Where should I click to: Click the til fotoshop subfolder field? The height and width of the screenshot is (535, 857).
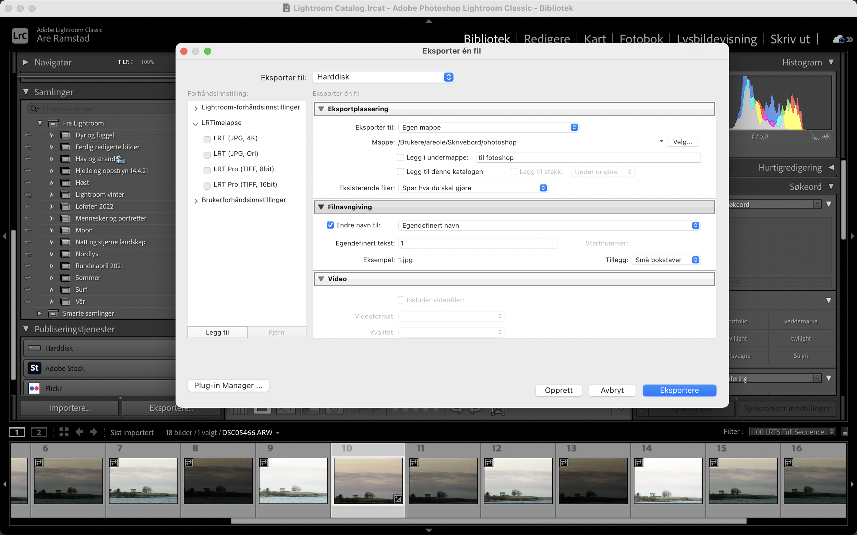tap(588, 157)
